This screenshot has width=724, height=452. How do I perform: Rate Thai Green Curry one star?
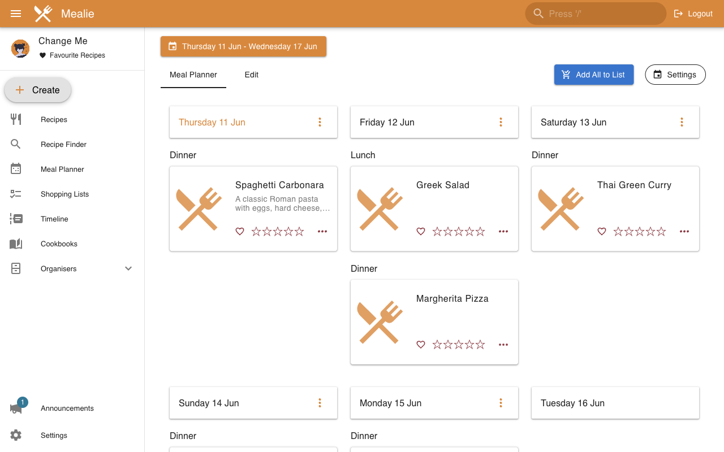point(618,232)
